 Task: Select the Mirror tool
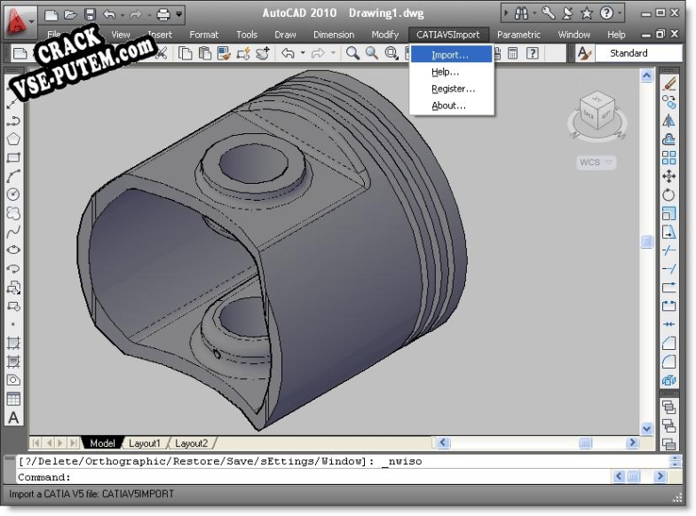click(669, 121)
